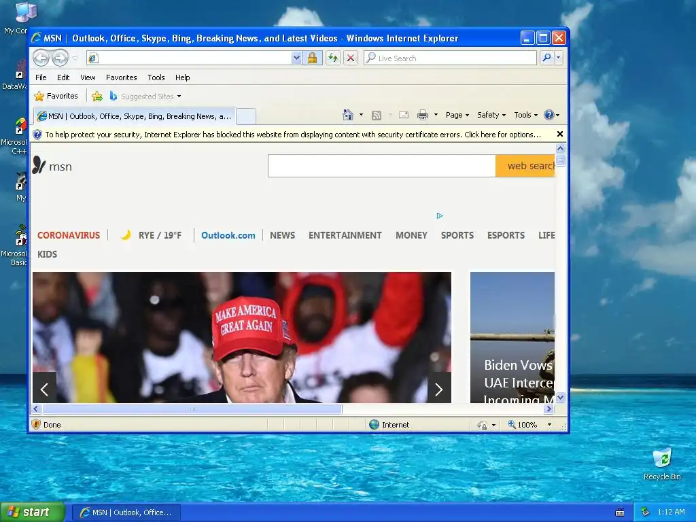This screenshot has width=696, height=522.
Task: Click the blue Help question mark icon
Action: (549, 115)
